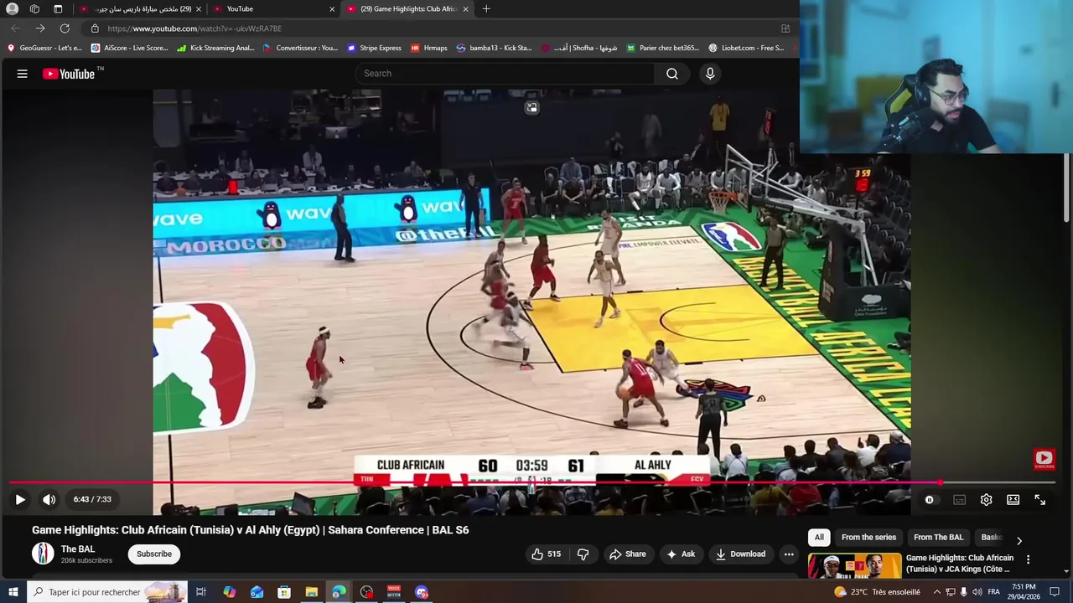Download the video
Image resolution: width=1073 pixels, height=603 pixels.
point(740,554)
